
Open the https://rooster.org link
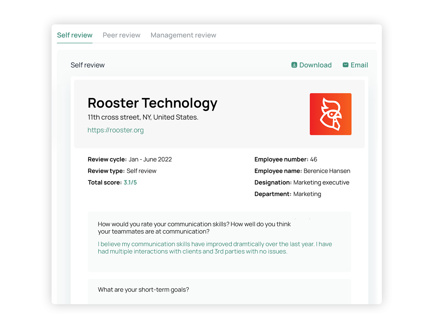[x=116, y=130]
